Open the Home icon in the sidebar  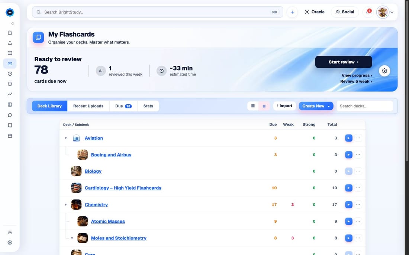(x=10, y=33)
